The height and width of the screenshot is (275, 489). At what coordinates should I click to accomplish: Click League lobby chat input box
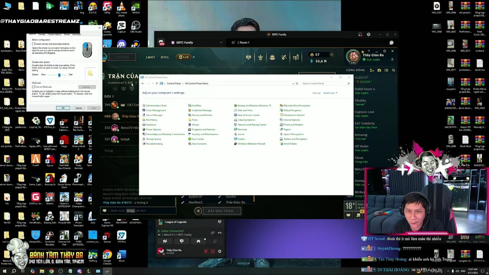coord(139,210)
